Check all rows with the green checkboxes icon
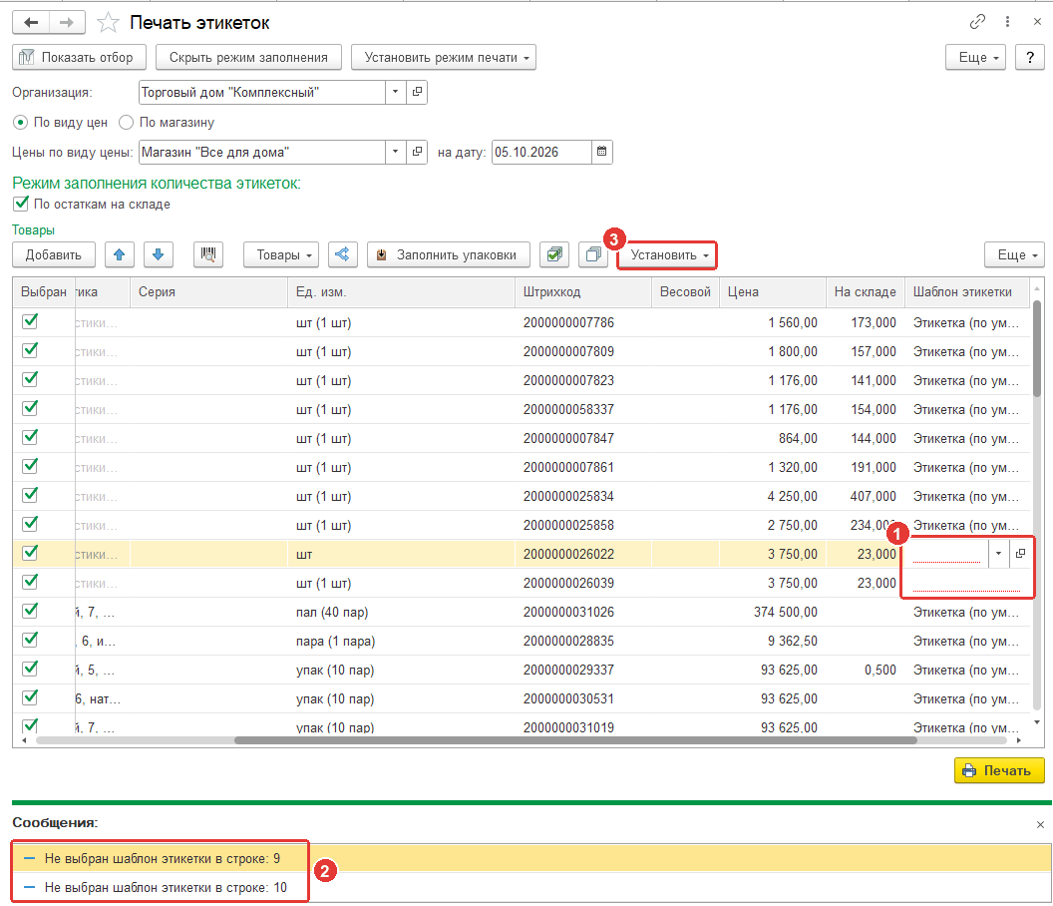Screen dimensions: 1053x906 tap(554, 254)
